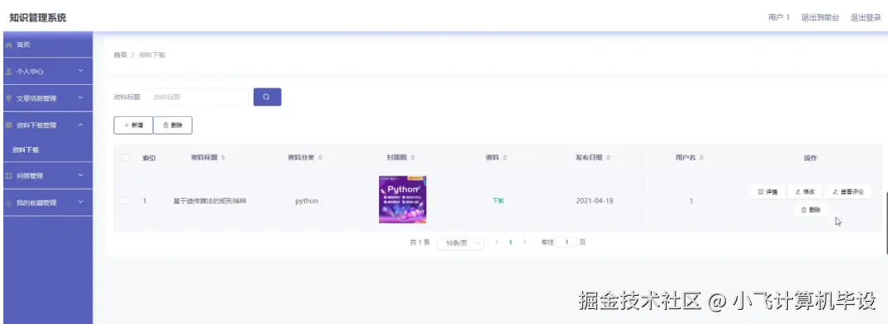Image resolution: width=888 pixels, height=324 pixels.
Task: Click the person icon beside 个人中心
Action: (x=8, y=72)
